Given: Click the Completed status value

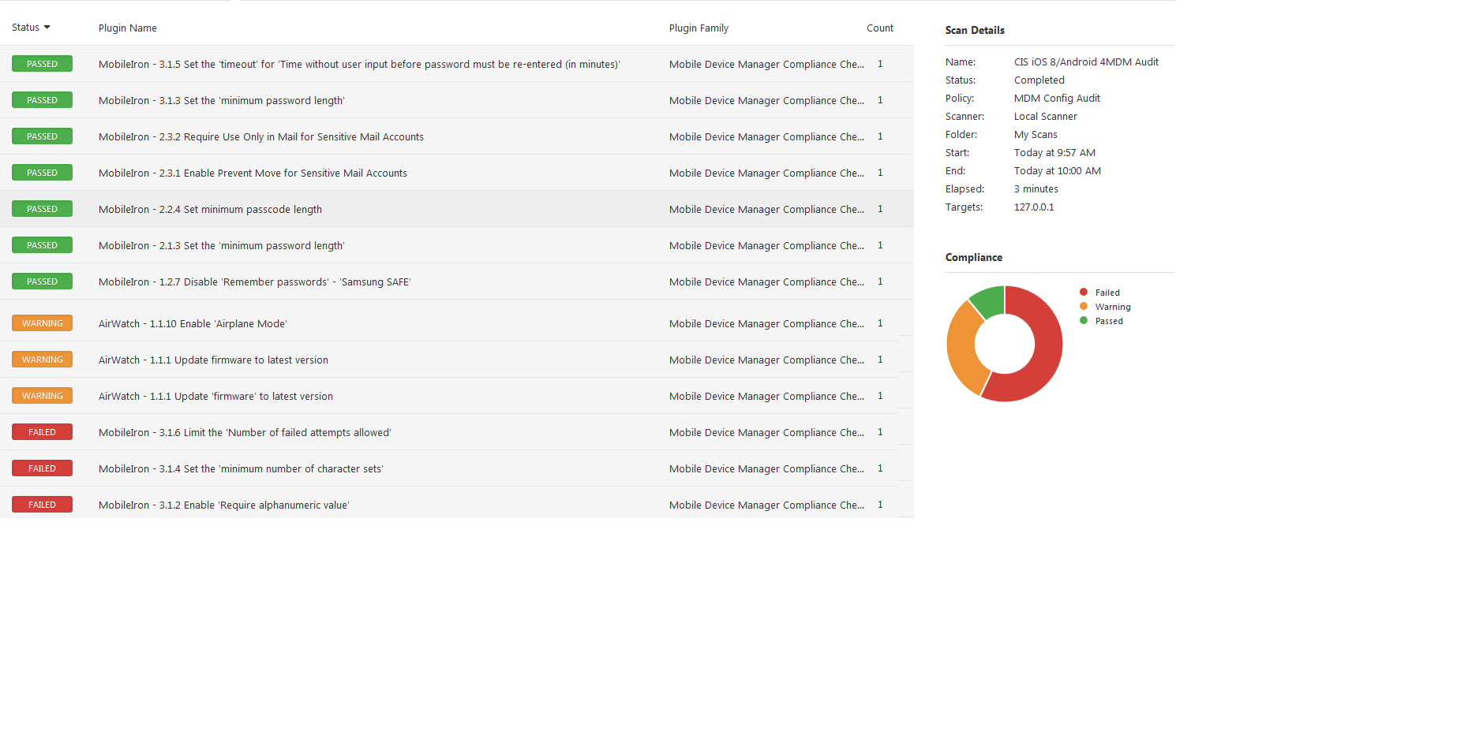Looking at the screenshot, I should click(1039, 80).
